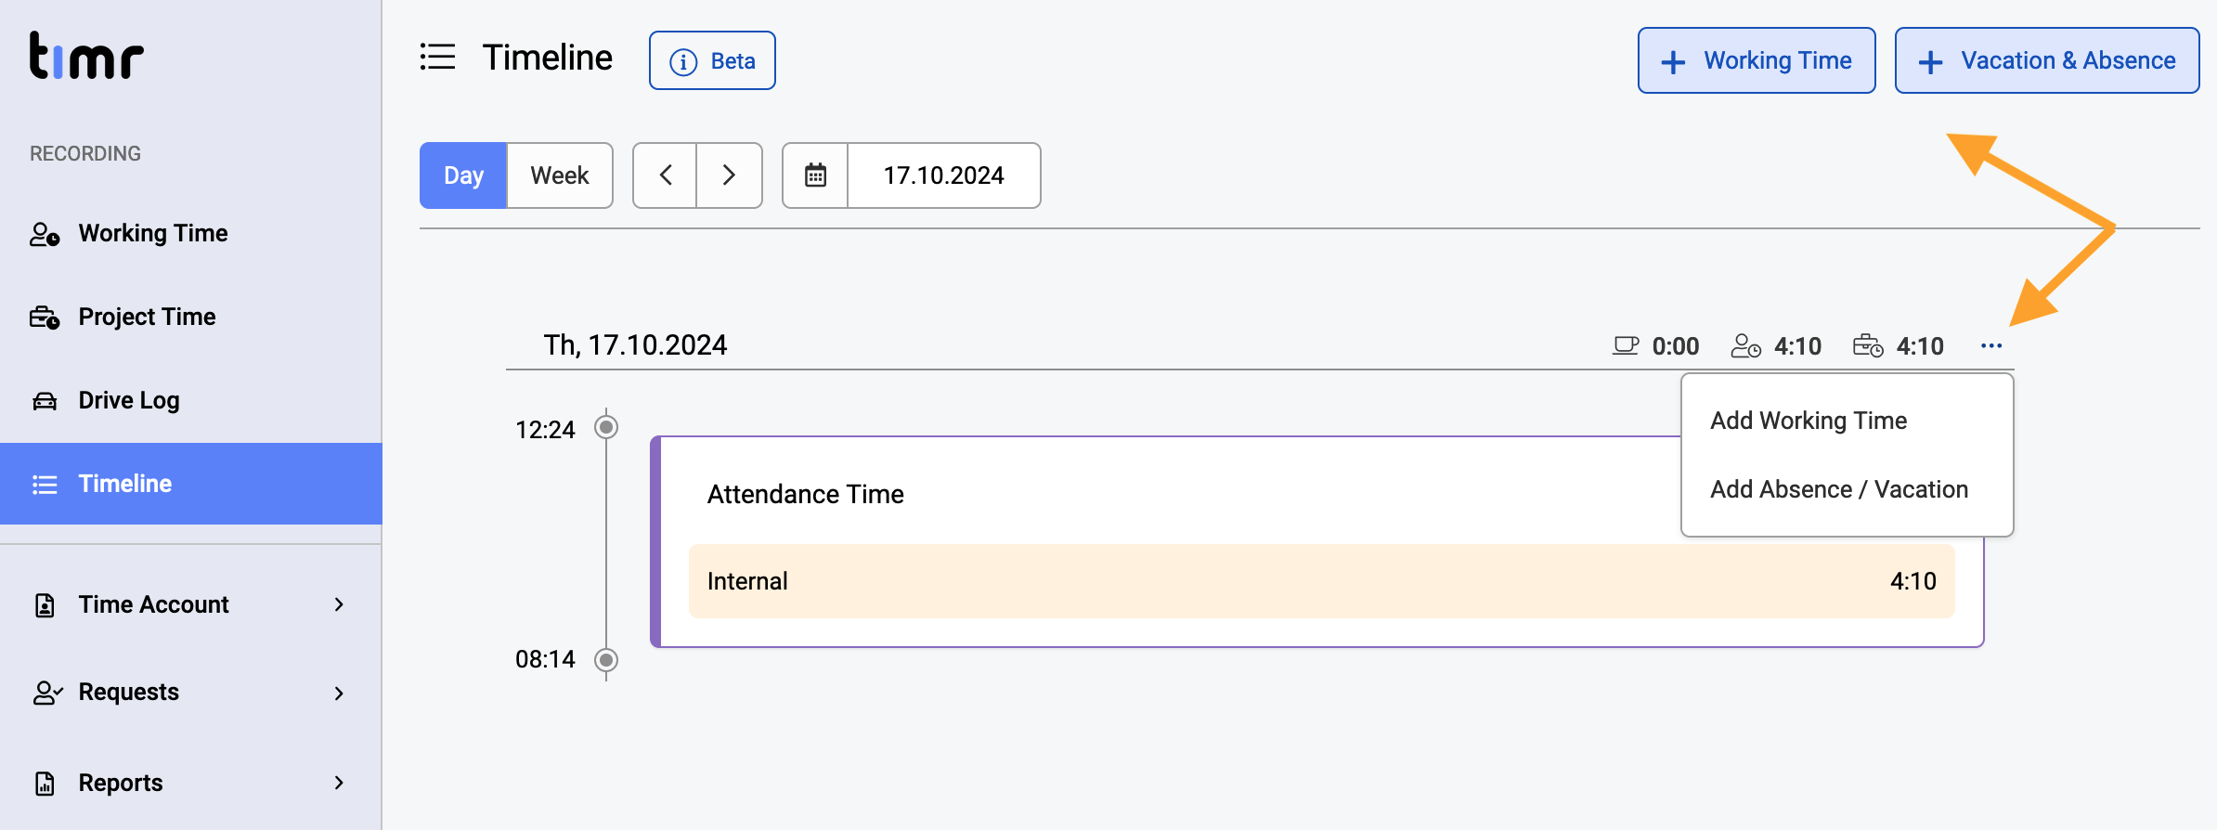Screen dimensions: 2217x830
Task: Select the orange Internal project time bar
Action: pyautogui.click(x=1321, y=581)
